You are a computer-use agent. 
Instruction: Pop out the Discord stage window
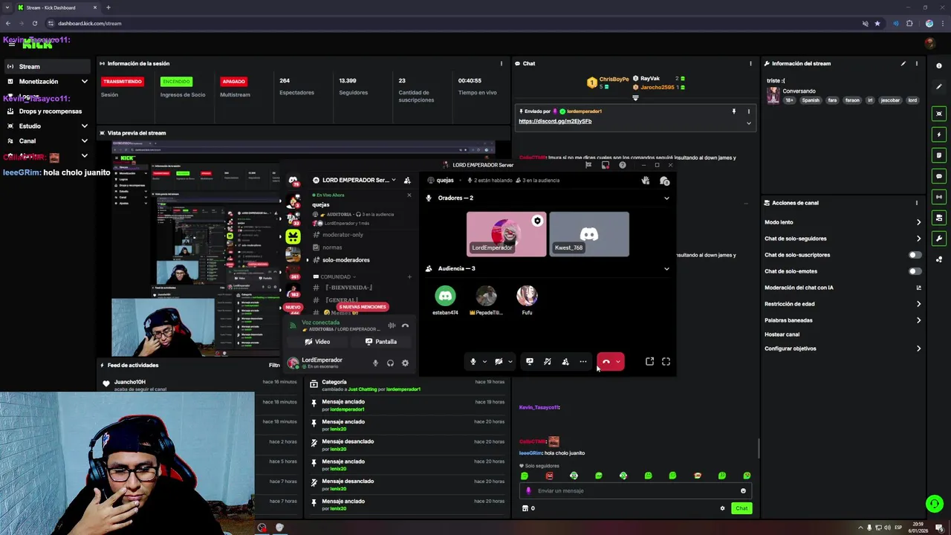649,362
